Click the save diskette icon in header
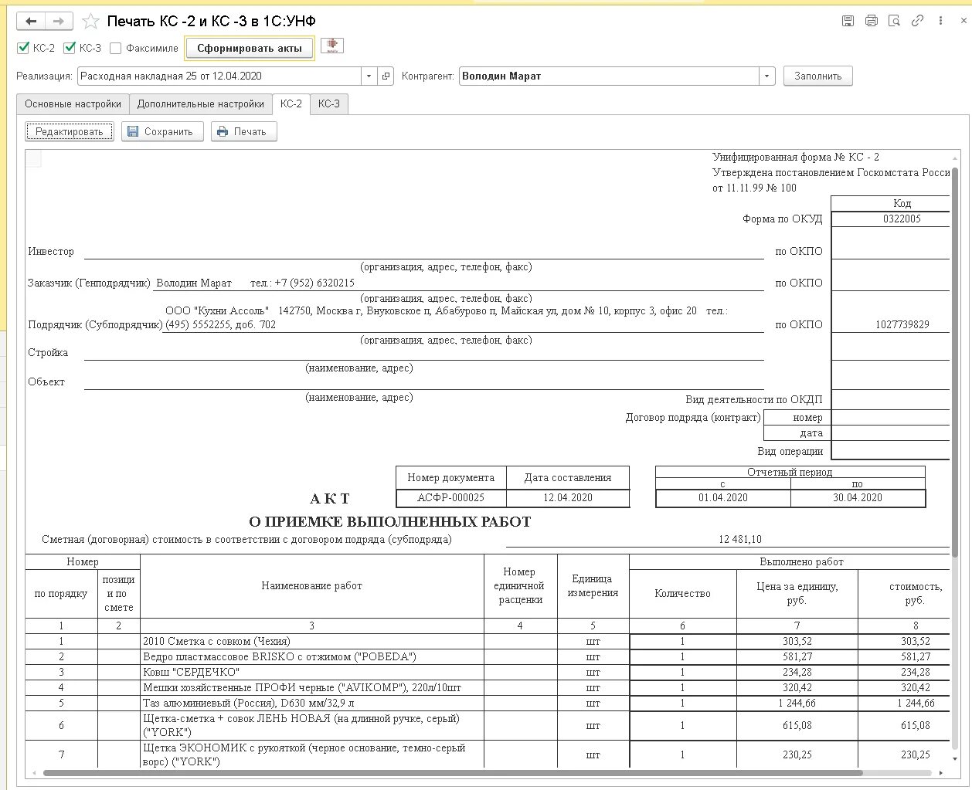Image resolution: width=972 pixels, height=790 pixels. coord(848,21)
